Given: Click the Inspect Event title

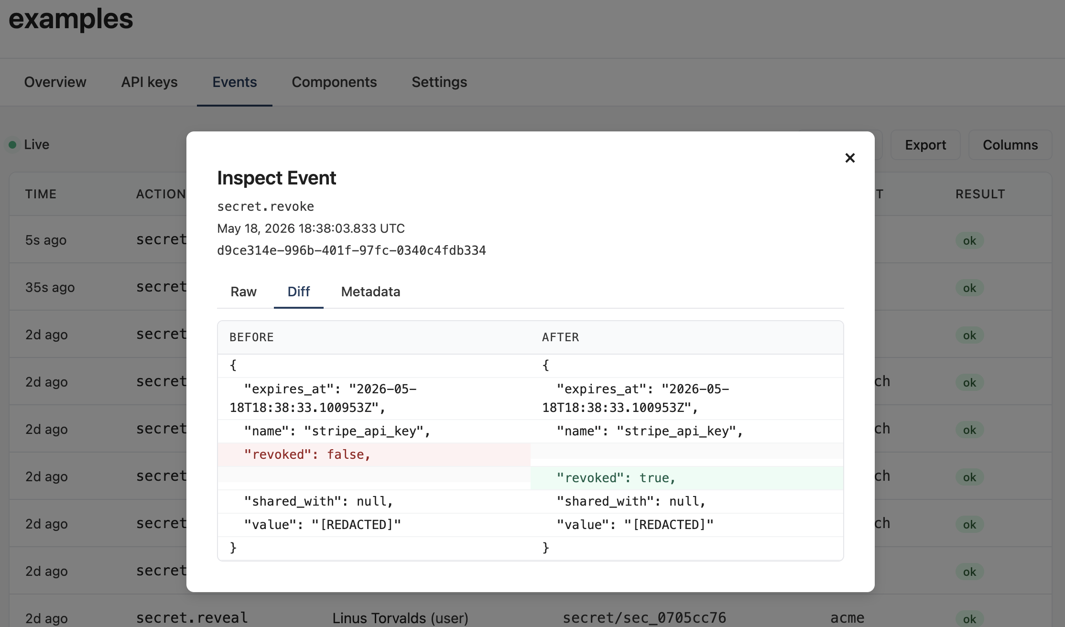Looking at the screenshot, I should [276, 178].
